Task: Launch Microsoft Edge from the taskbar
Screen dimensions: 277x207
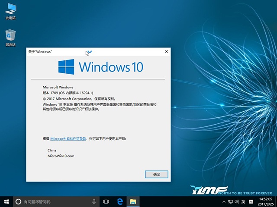Action: coord(120,202)
